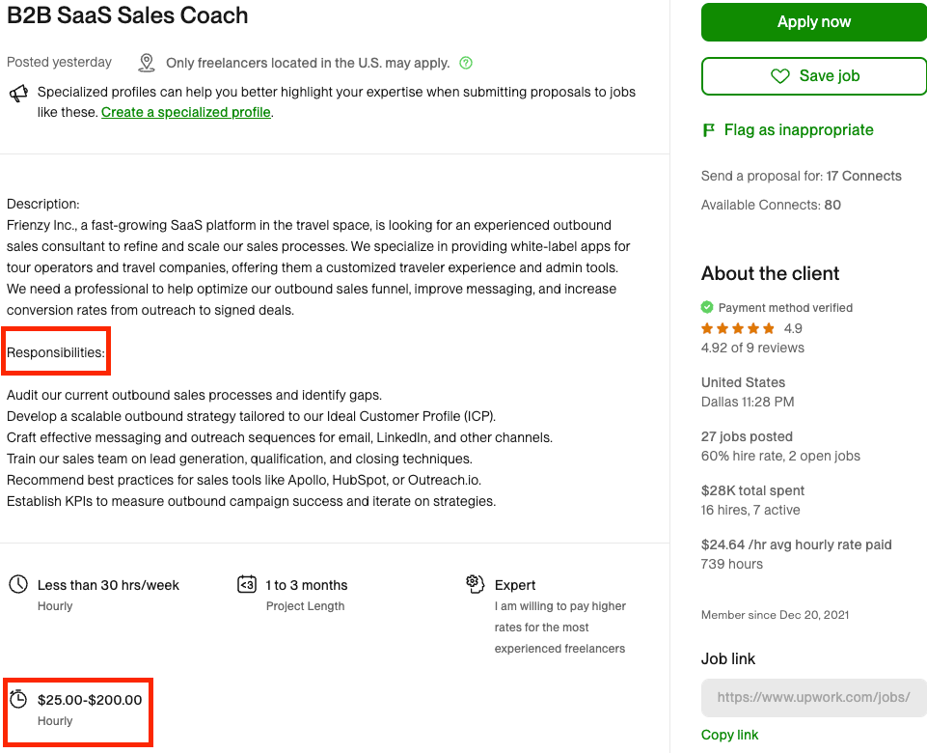This screenshot has width=927, height=753.
Task: Click the five-star client rating
Action: point(738,328)
